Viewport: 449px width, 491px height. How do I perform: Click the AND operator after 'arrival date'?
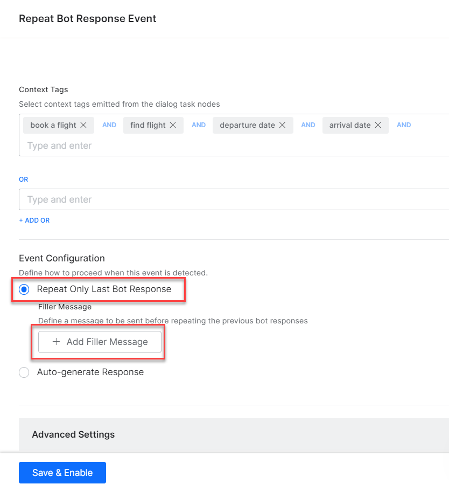point(404,125)
